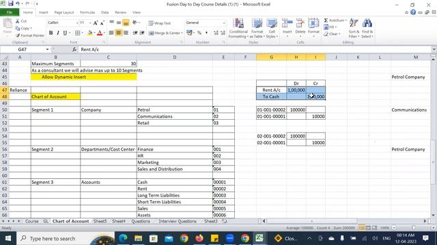Click the orientation text angle icon

coord(135,22)
